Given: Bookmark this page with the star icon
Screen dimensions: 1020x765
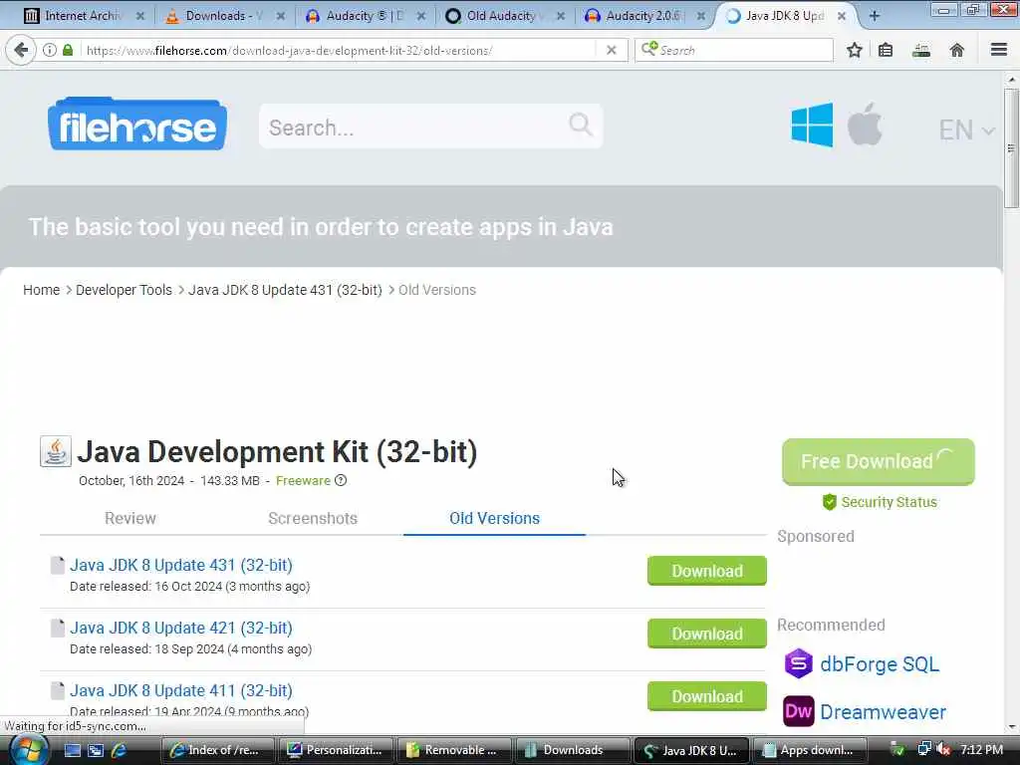Looking at the screenshot, I should 854,50.
